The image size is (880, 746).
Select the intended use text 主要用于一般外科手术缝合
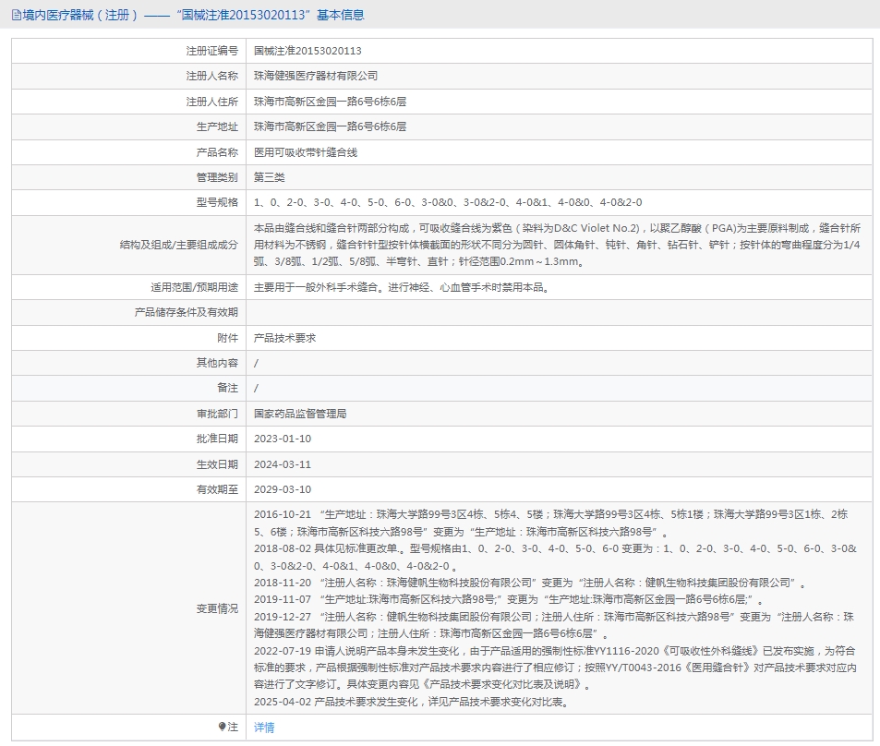pyautogui.click(x=316, y=287)
